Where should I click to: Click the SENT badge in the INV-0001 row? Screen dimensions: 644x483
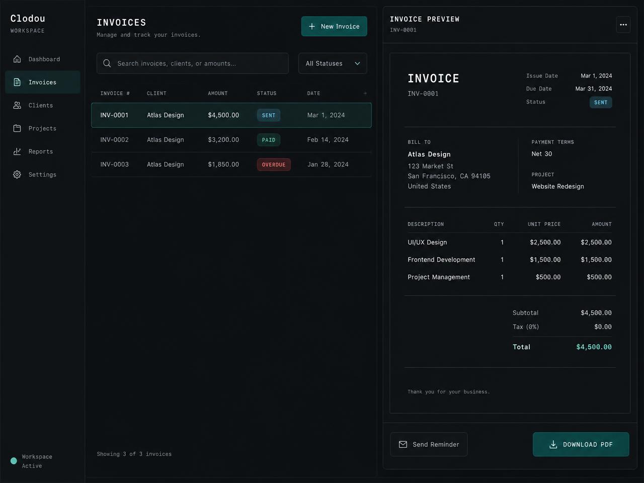pyautogui.click(x=269, y=115)
